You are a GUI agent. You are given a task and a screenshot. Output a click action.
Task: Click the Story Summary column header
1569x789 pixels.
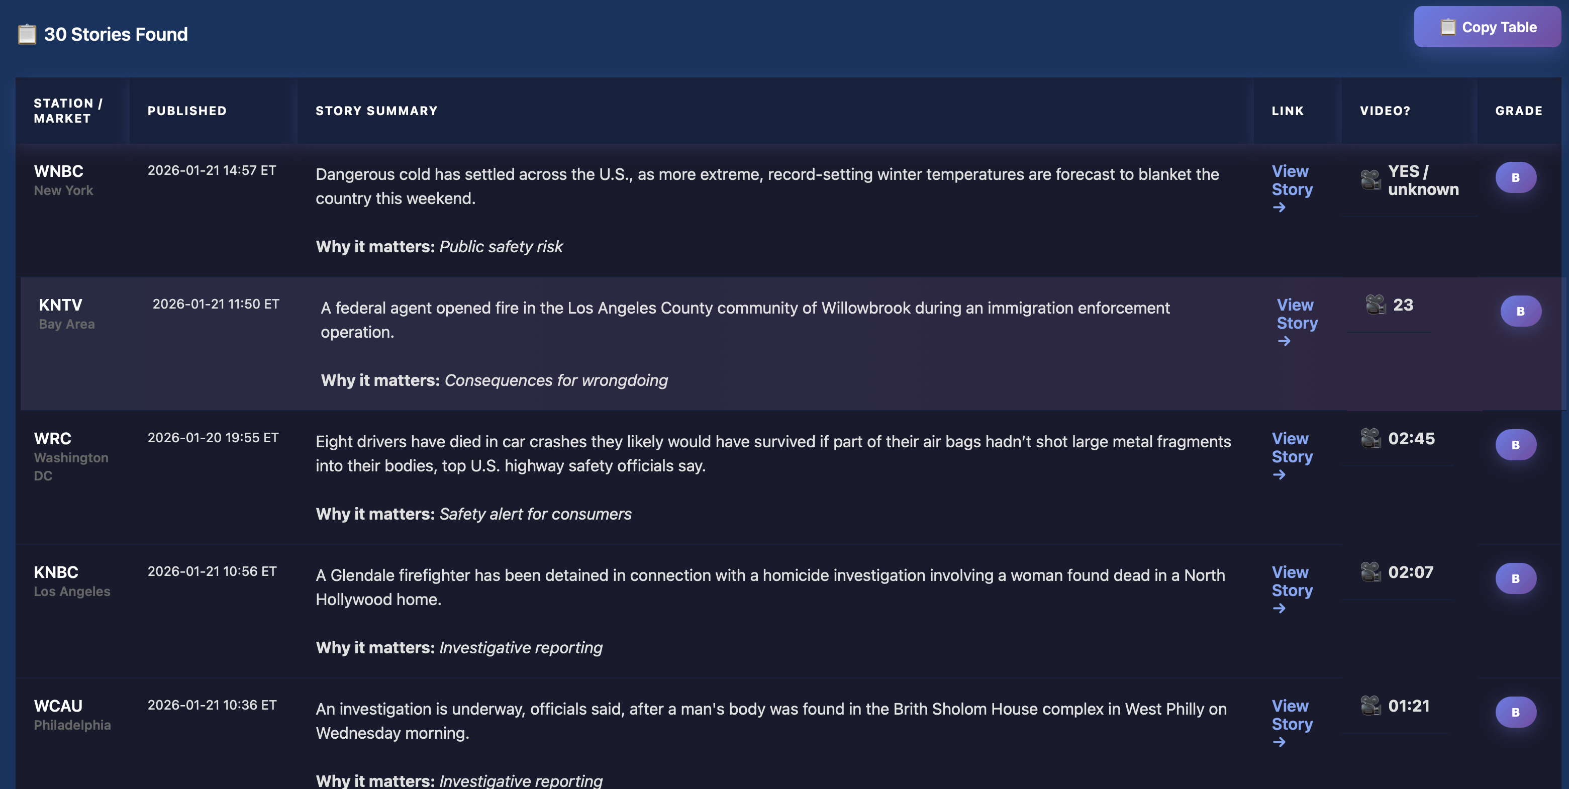point(376,111)
